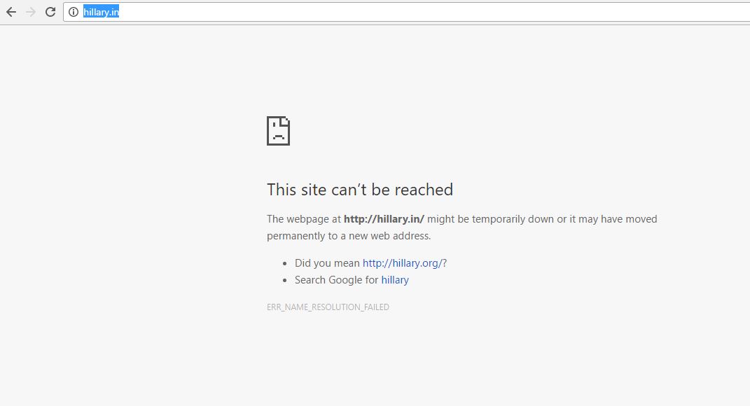The width and height of the screenshot is (750, 406).
Task: Click the bullet before 'Search Google for'
Action: coord(285,280)
